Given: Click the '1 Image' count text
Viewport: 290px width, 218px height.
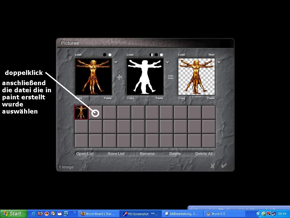Looking at the screenshot, I should coord(66,167).
